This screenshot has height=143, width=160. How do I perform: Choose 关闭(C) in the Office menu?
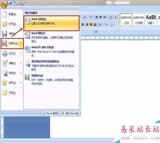coord(12,93)
